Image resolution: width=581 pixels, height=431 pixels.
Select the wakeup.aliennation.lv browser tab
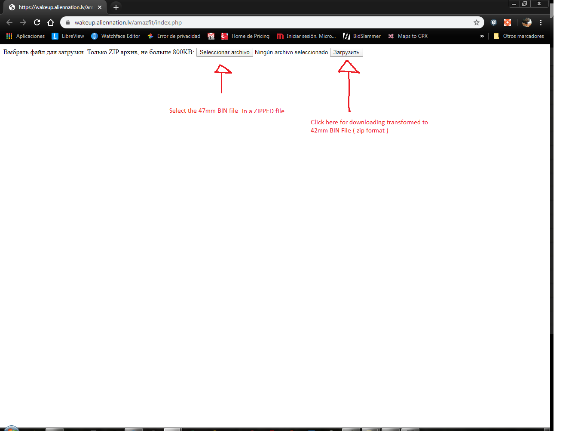(55, 7)
